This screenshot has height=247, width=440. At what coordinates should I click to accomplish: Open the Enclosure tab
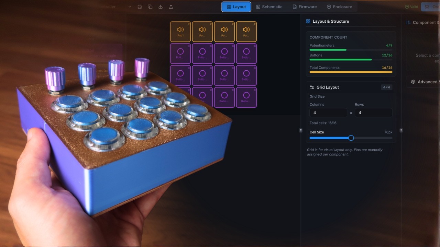(x=339, y=7)
